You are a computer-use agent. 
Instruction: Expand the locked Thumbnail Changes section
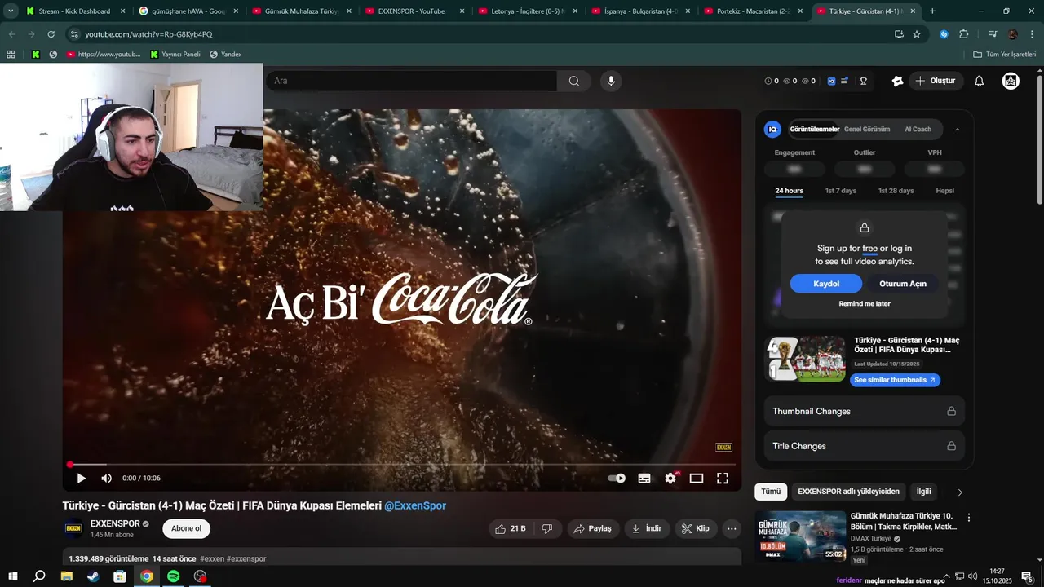point(865,411)
